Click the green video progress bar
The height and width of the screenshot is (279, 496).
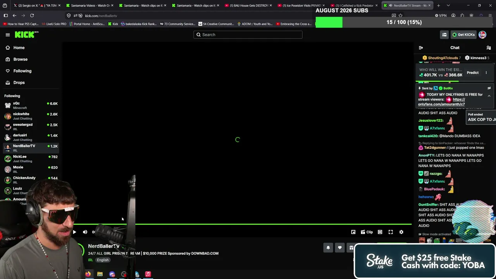[242, 224]
